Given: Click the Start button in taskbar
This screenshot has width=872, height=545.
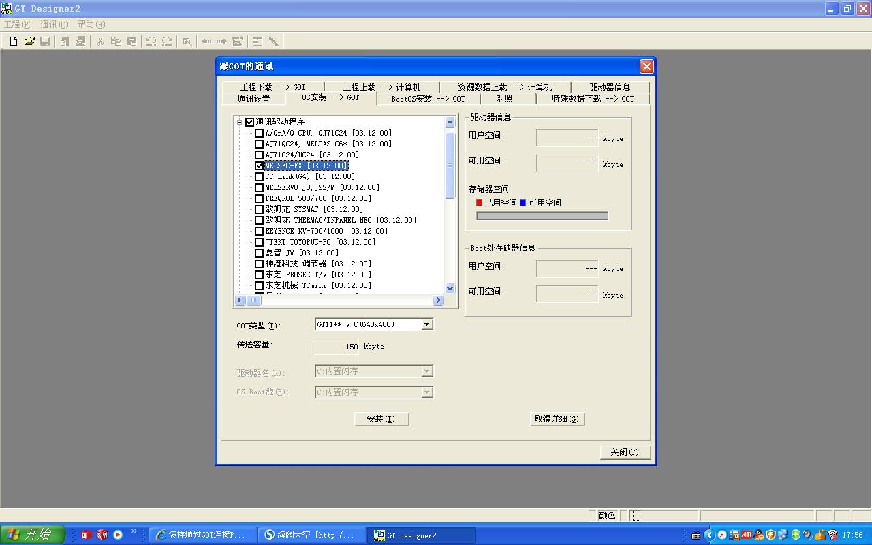Looking at the screenshot, I should [x=33, y=535].
